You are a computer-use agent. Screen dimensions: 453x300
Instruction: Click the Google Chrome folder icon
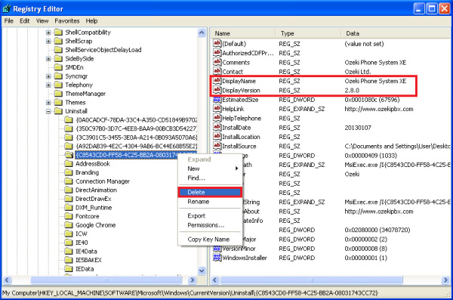69,225
